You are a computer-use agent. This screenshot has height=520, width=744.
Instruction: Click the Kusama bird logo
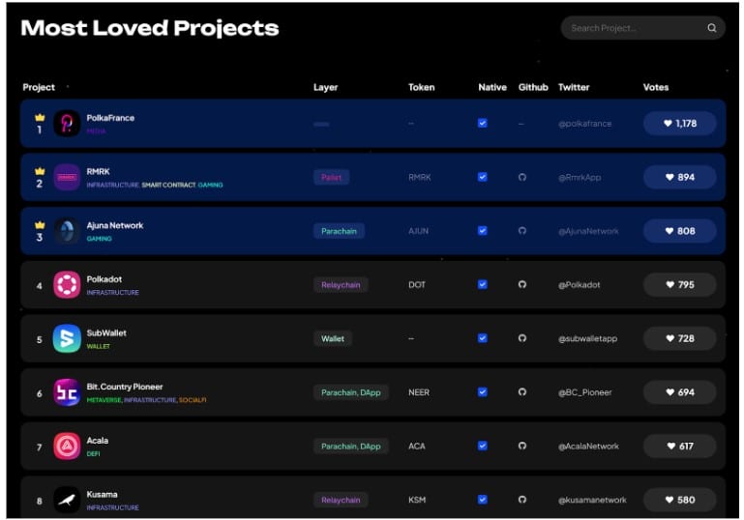tap(67, 499)
